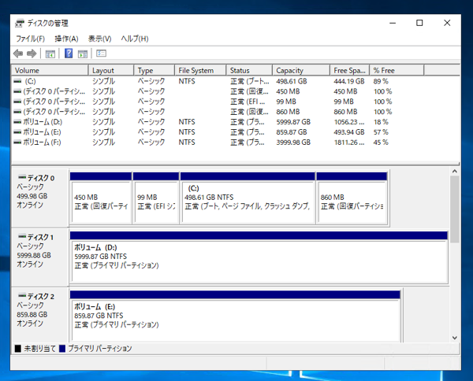Select the 860 MB recovery partition block on Disk 0
473x381 pixels.
[x=352, y=198]
